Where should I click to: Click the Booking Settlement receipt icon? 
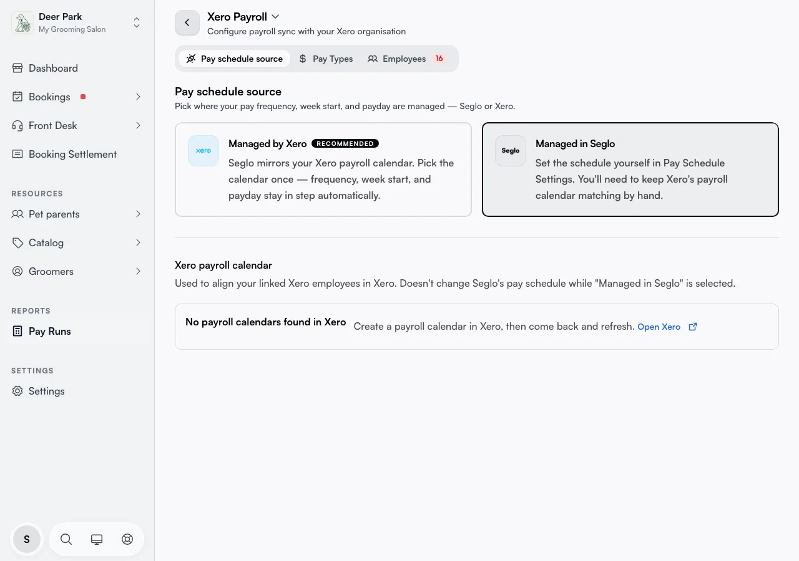click(x=17, y=154)
